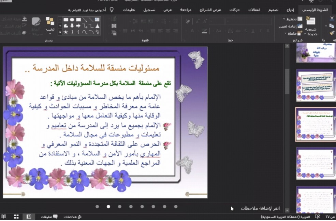This screenshot has height=221, width=336.
Task: Click the New Slide (شريحة جديدة) icon
Action: pyautogui.click(x=311, y=21)
